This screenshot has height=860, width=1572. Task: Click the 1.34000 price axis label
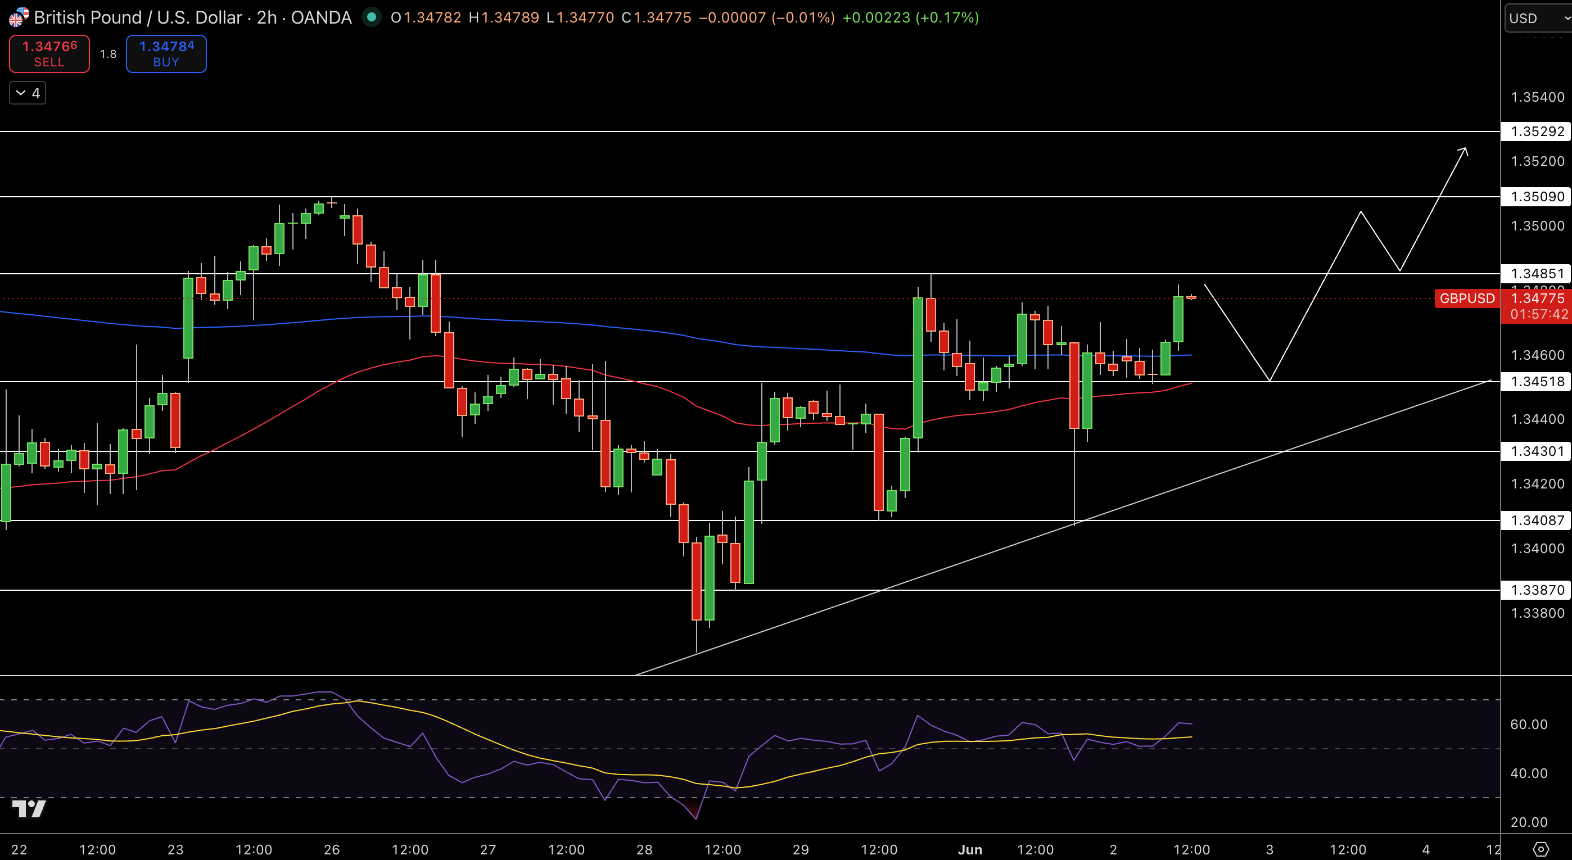coord(1537,549)
